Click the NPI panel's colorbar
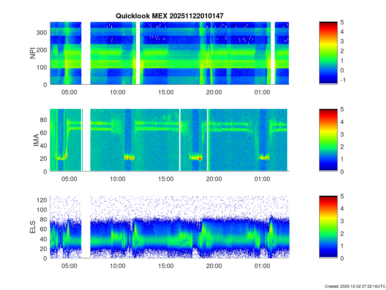The width and height of the screenshot is (386, 290). tap(328, 53)
